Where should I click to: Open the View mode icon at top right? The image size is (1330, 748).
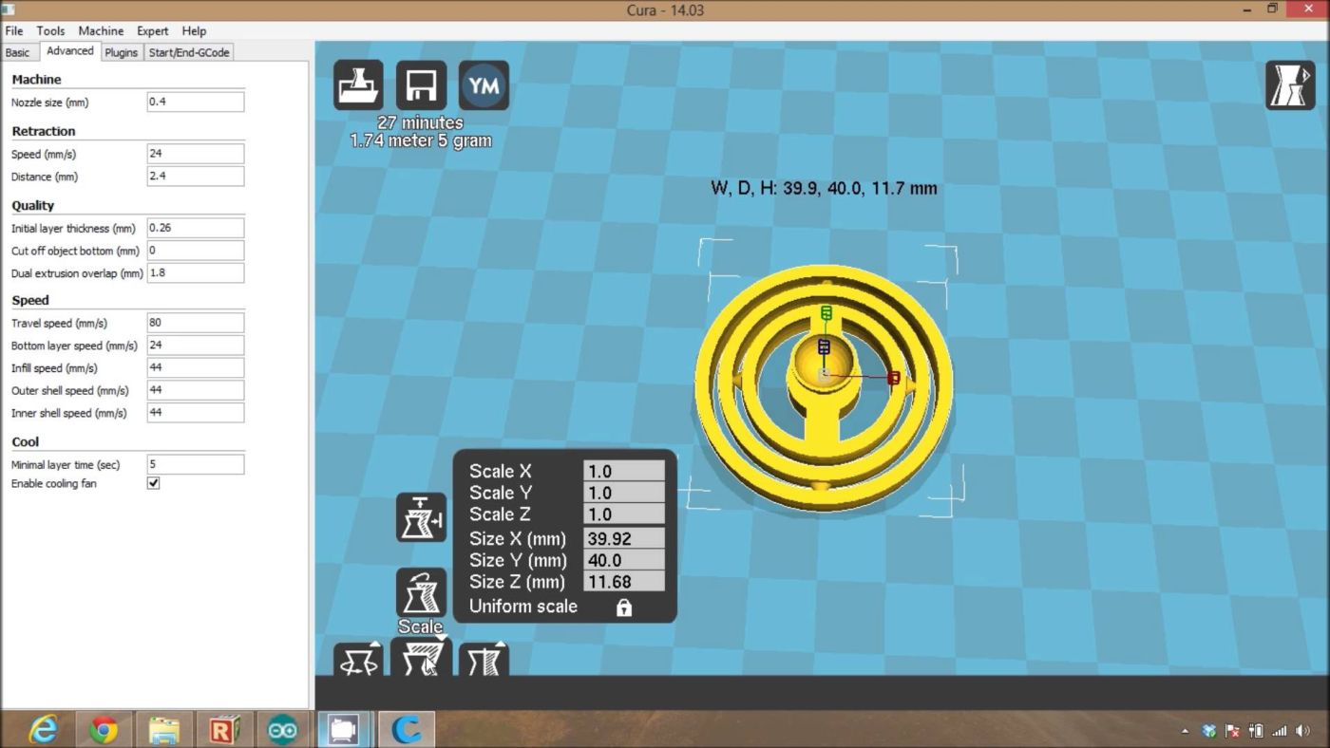coord(1290,85)
